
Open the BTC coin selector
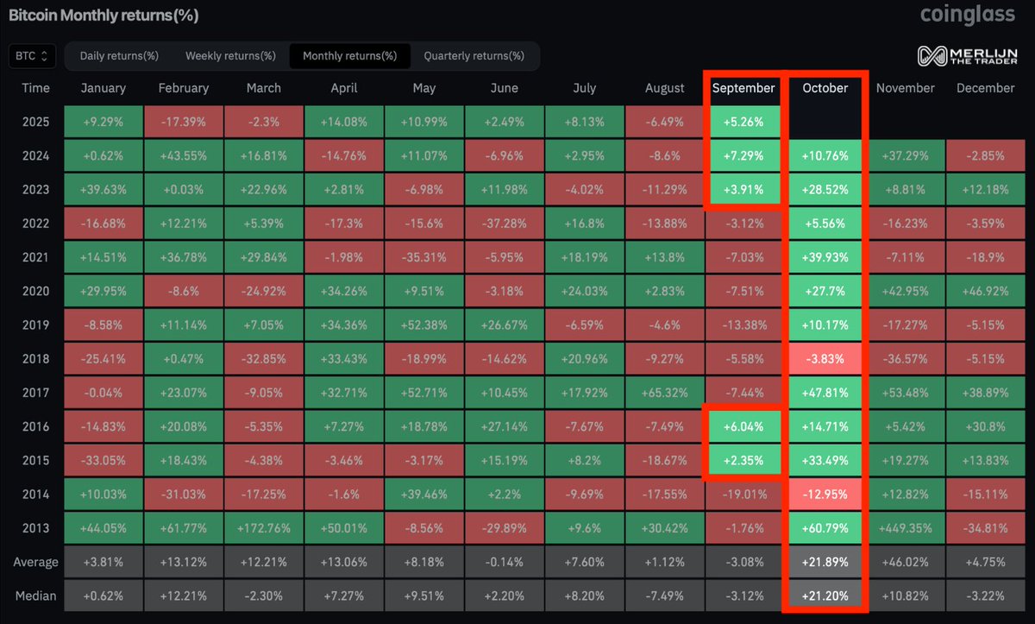(31, 55)
